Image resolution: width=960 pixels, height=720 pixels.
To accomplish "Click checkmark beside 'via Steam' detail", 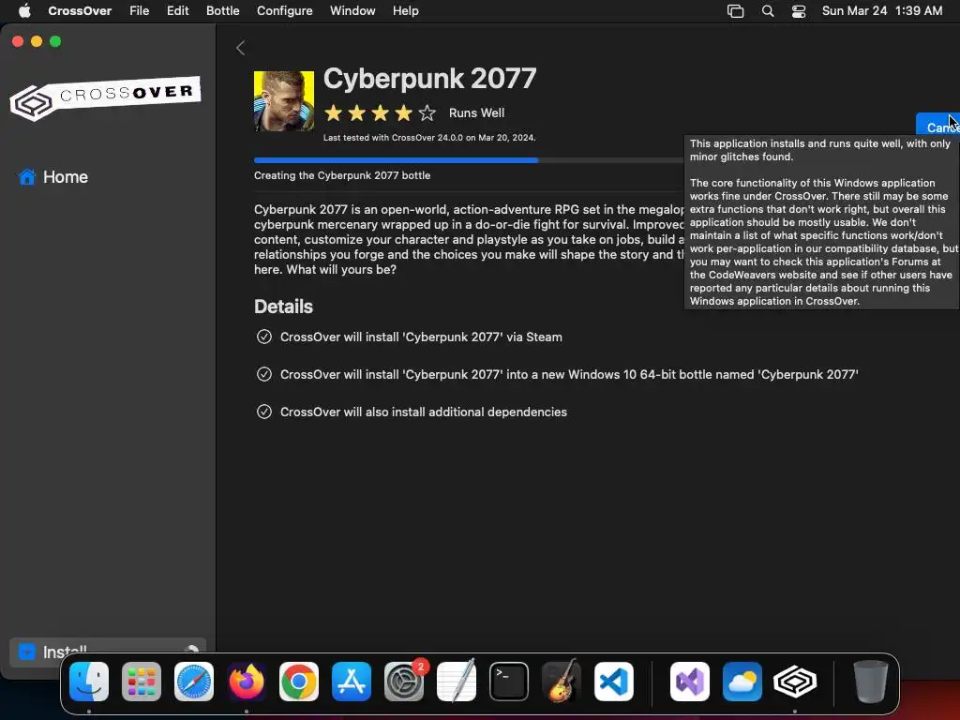I will click(x=263, y=337).
